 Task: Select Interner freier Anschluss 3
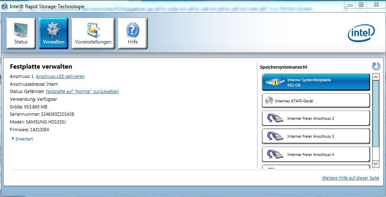(x=316, y=136)
